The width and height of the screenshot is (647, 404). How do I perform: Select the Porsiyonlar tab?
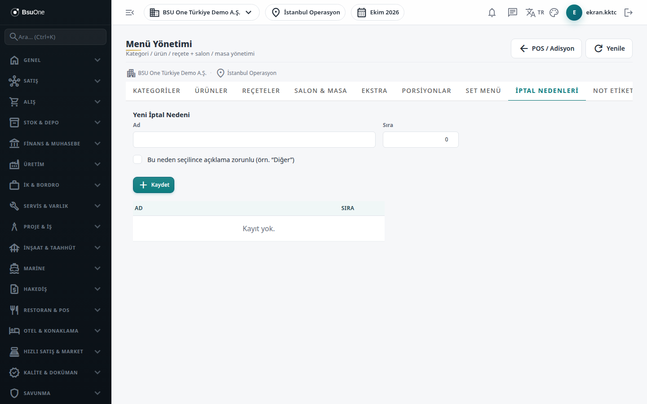(x=426, y=91)
